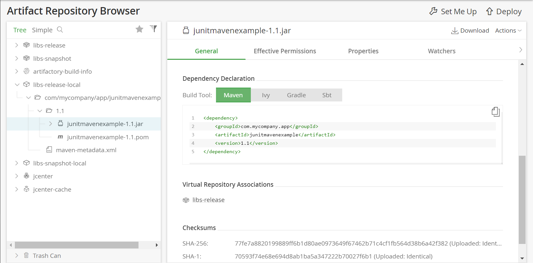Open the Effective Permissions tab
Screen dimensions: 533x263
285,51
